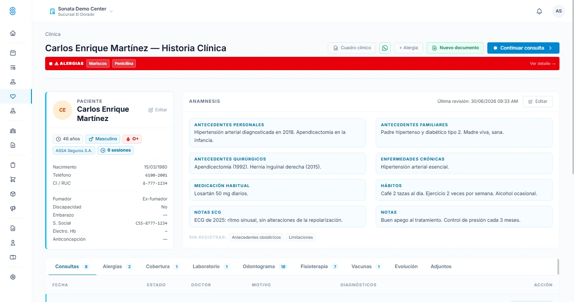The height and width of the screenshot is (302, 574).
Task: Open the box package icon in sidebar
Action: (13, 194)
